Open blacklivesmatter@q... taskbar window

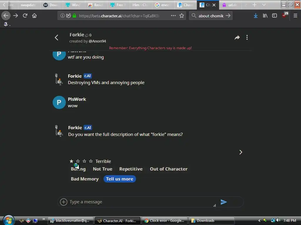click(x=71, y=221)
